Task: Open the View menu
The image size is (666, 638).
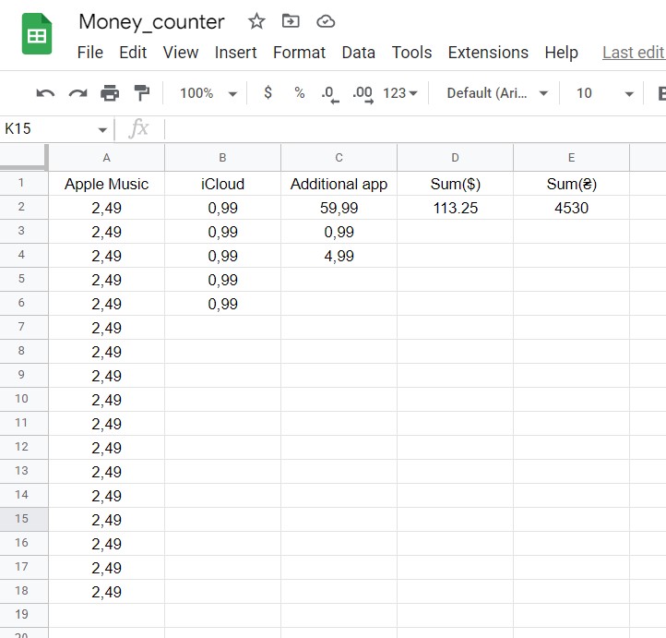Action: pos(181,53)
